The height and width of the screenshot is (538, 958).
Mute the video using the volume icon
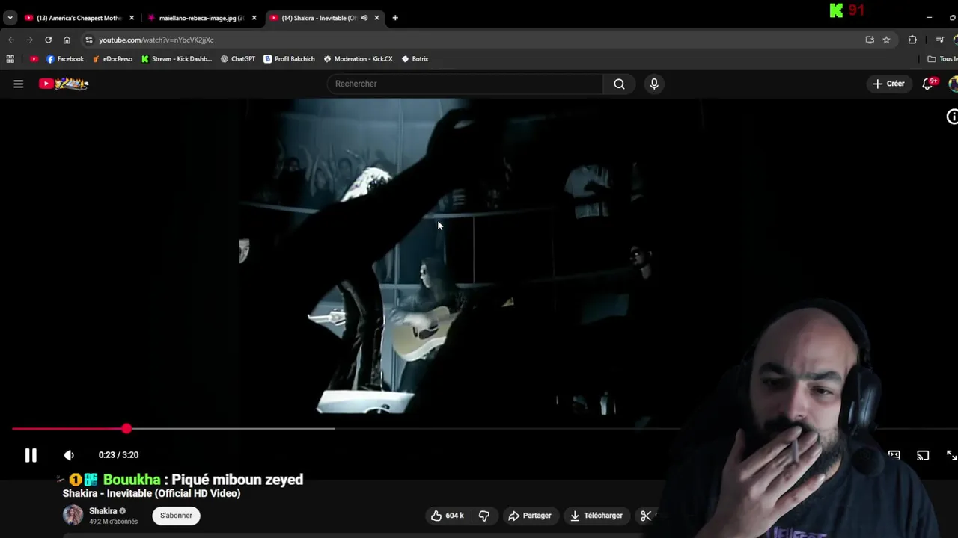pyautogui.click(x=69, y=455)
